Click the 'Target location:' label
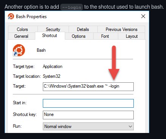The width and height of the screenshot is (166, 139). [27, 76]
